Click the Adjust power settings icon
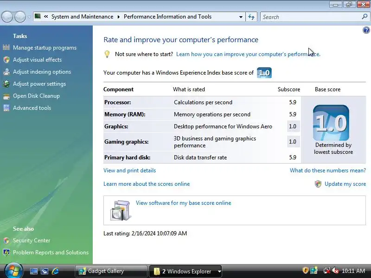 point(6,84)
